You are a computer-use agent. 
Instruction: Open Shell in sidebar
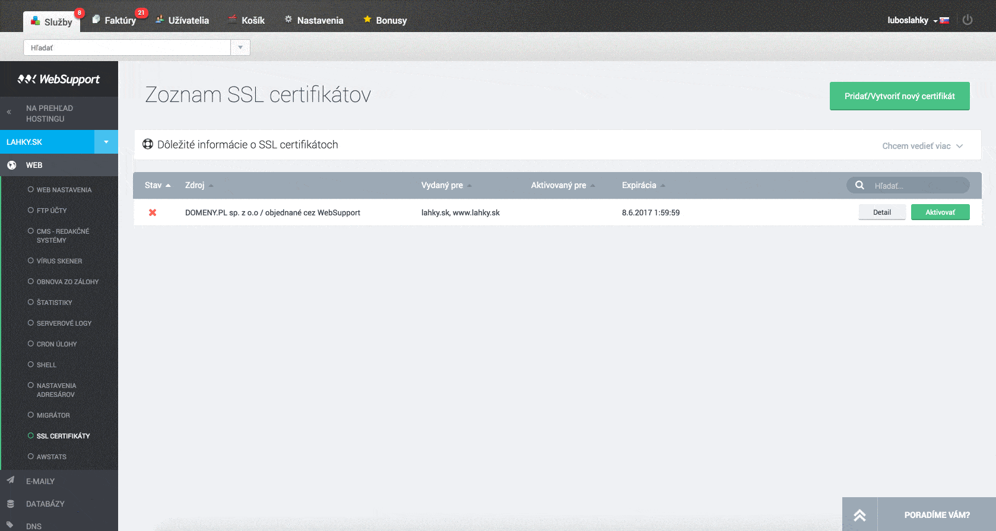coord(46,365)
